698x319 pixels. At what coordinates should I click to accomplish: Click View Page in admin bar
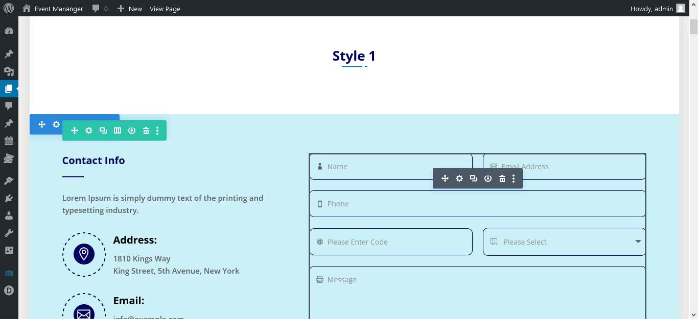pyautogui.click(x=165, y=9)
